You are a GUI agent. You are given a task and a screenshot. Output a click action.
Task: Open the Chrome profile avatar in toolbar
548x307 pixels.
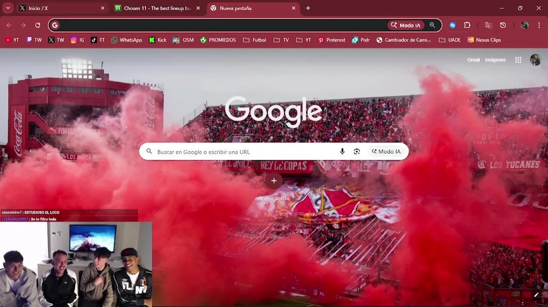click(x=525, y=25)
